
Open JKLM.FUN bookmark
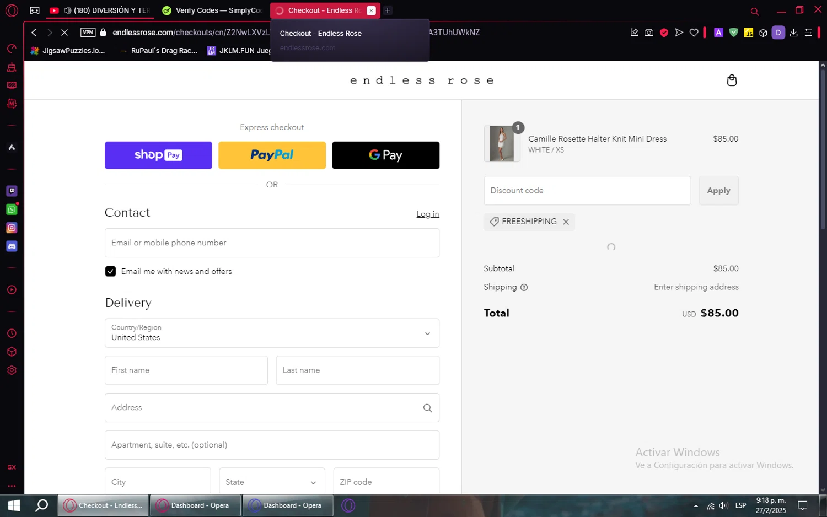pyautogui.click(x=239, y=51)
